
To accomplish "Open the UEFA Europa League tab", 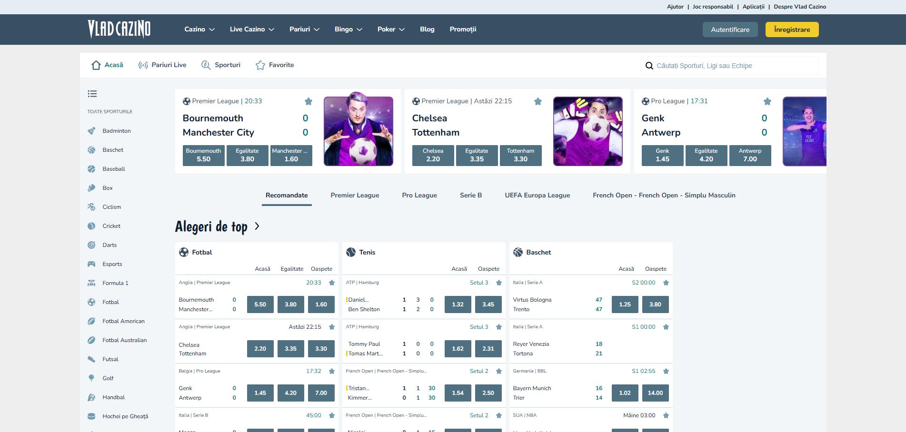I will click(x=538, y=196).
